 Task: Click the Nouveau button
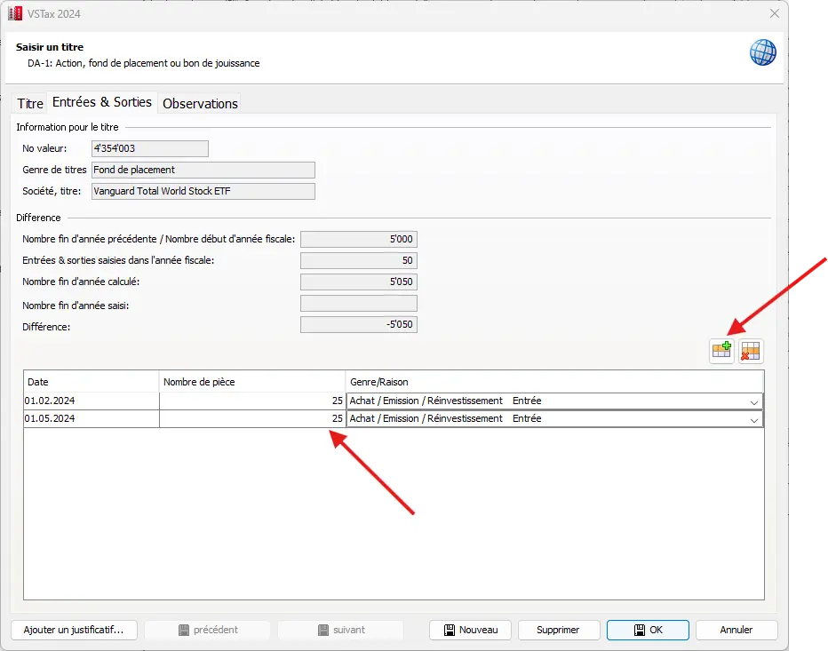(x=470, y=630)
